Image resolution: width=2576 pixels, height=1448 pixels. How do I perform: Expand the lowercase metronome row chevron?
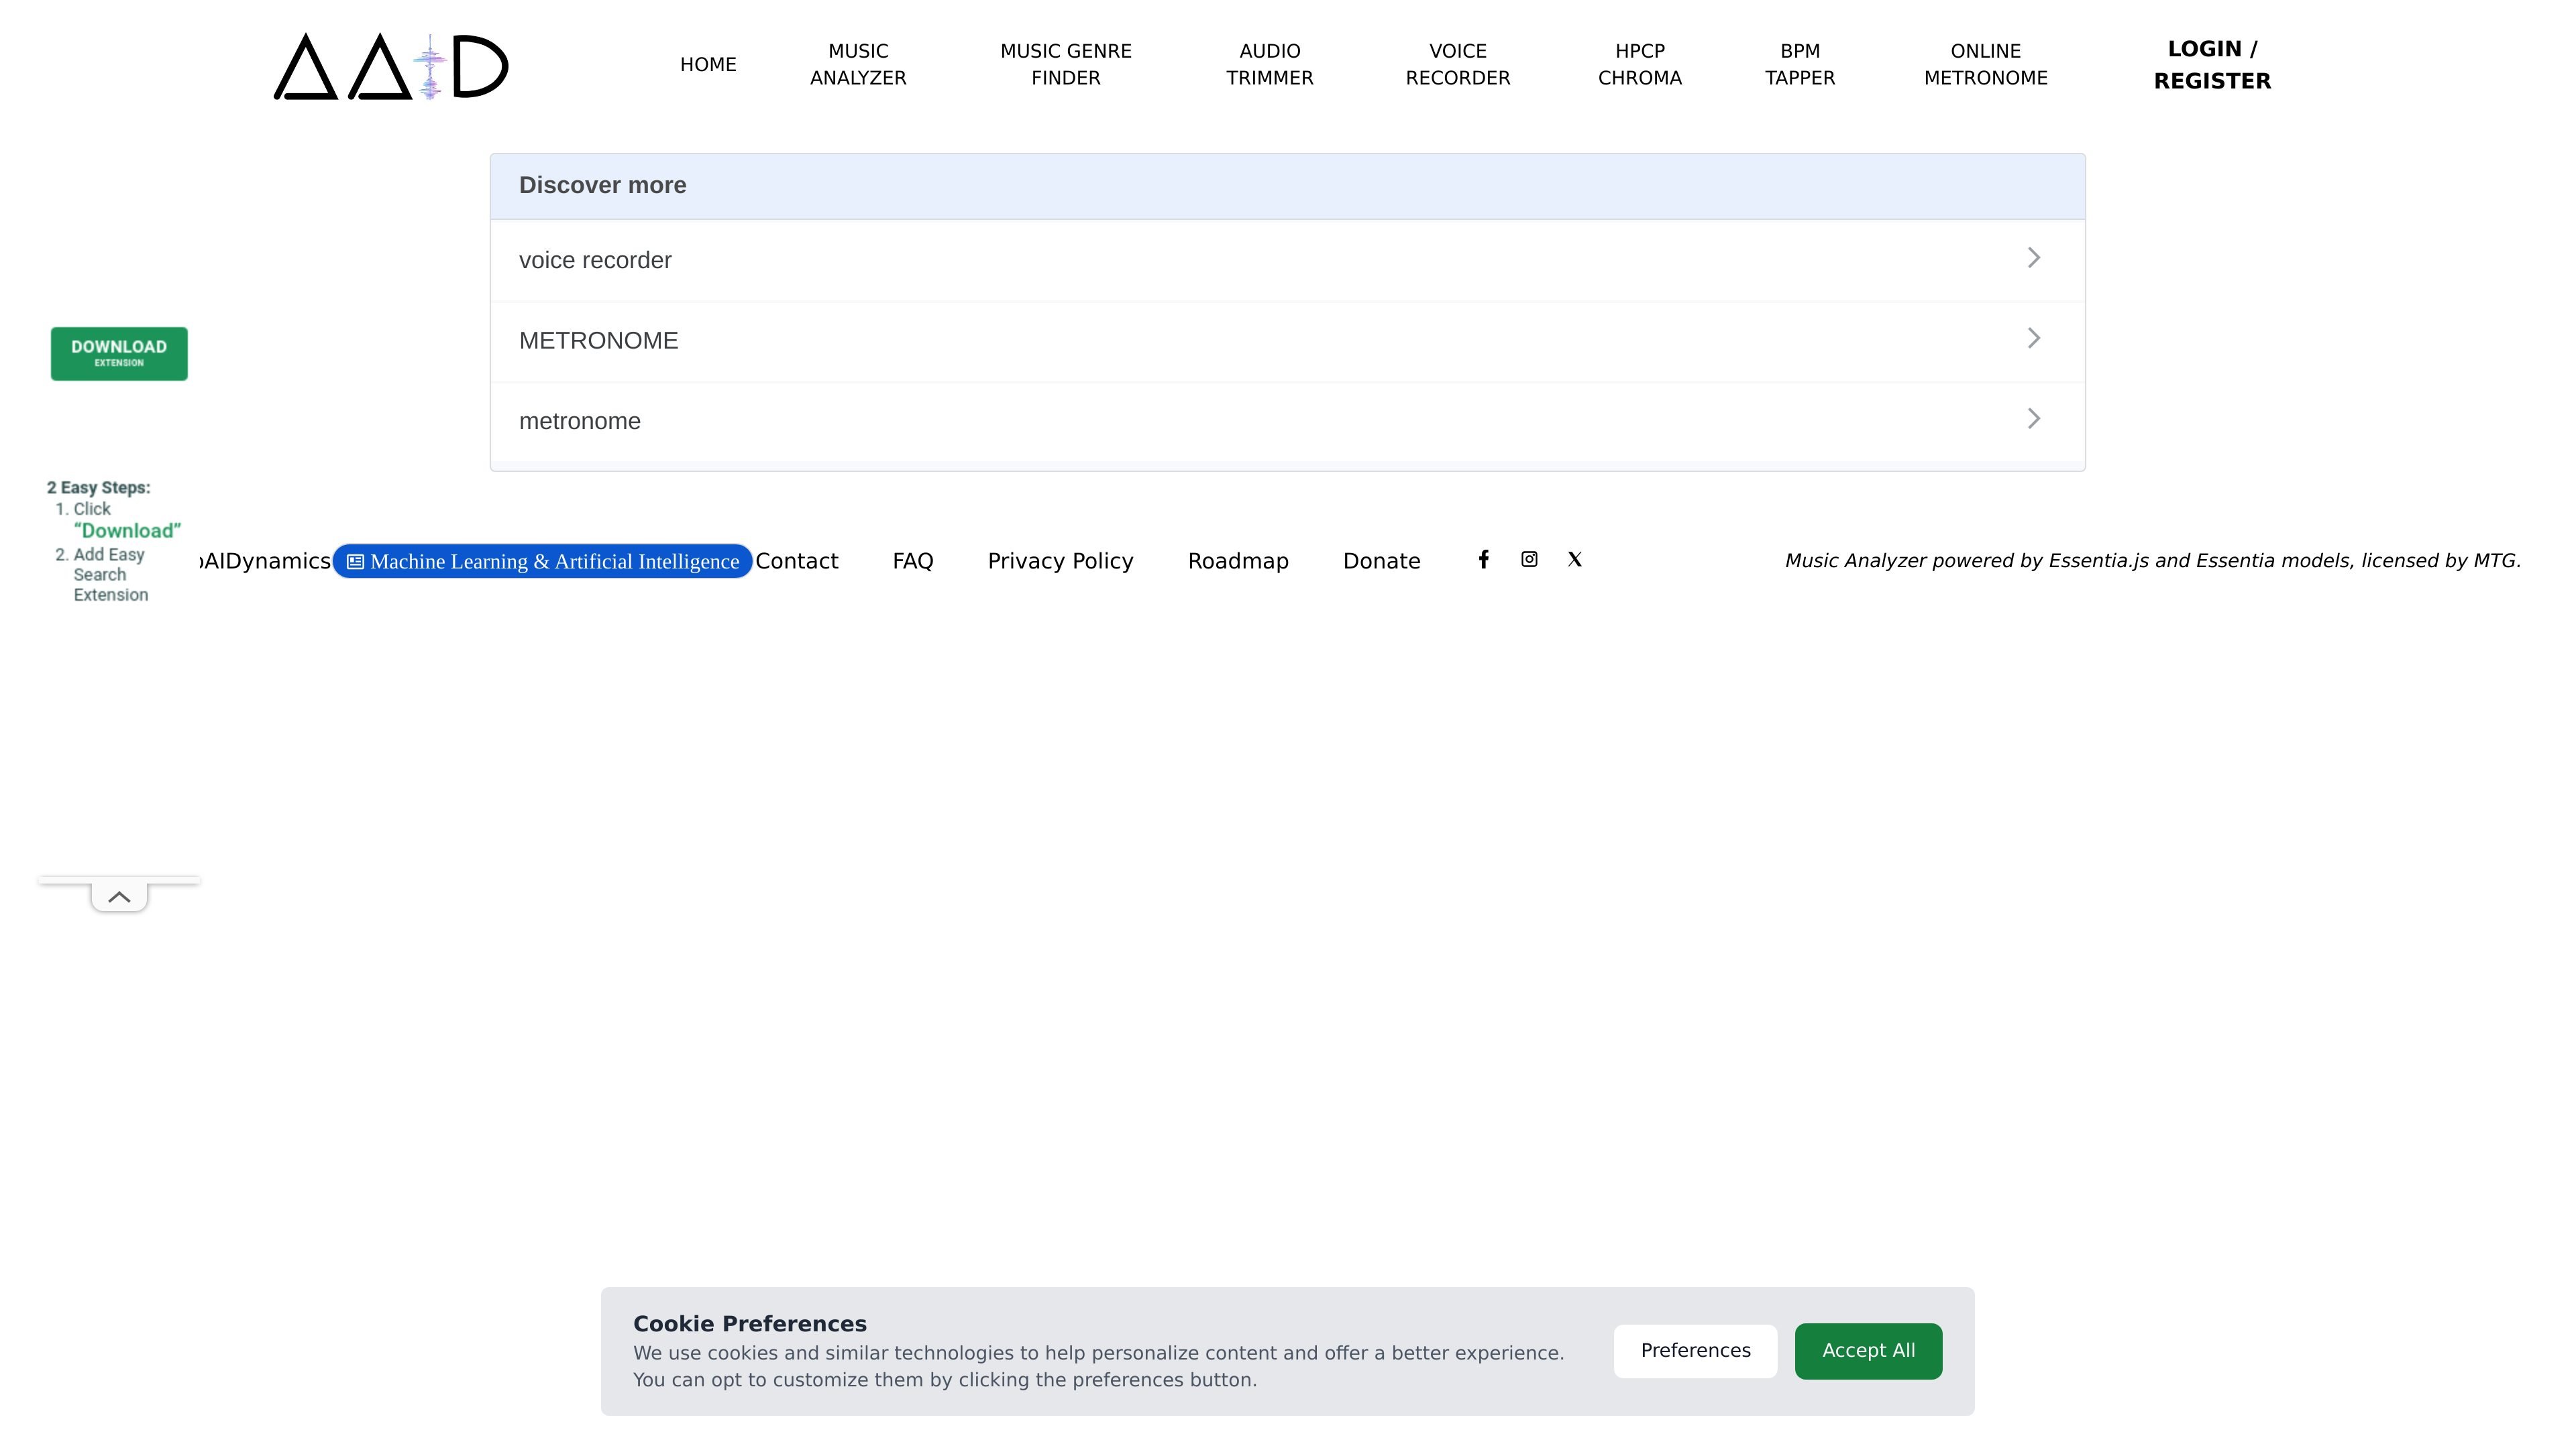point(2033,419)
